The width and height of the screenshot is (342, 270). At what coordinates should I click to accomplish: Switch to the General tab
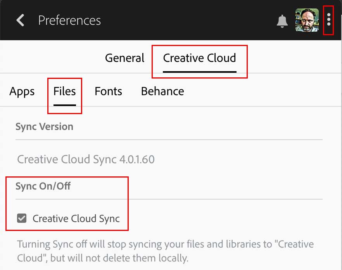pyautogui.click(x=124, y=58)
